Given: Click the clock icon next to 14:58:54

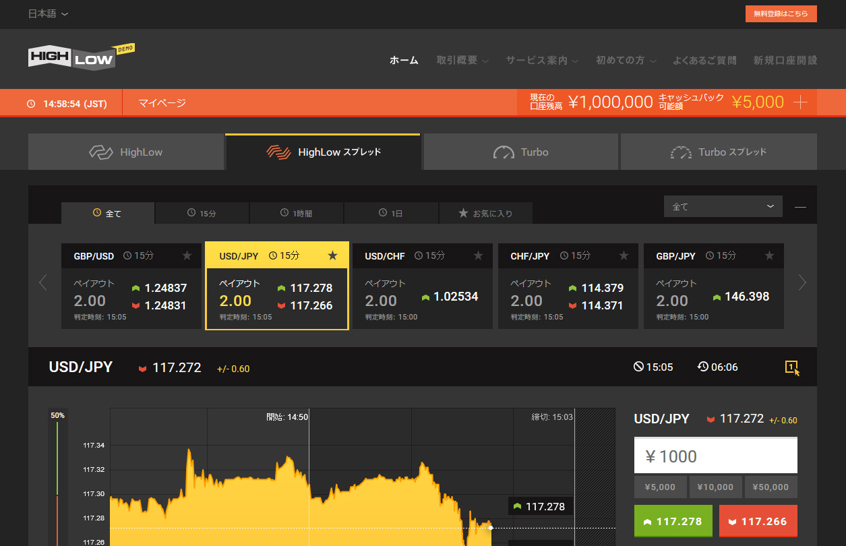Looking at the screenshot, I should [x=31, y=104].
